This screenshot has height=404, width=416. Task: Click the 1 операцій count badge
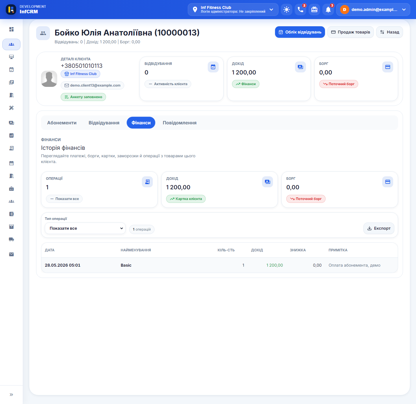point(142,229)
